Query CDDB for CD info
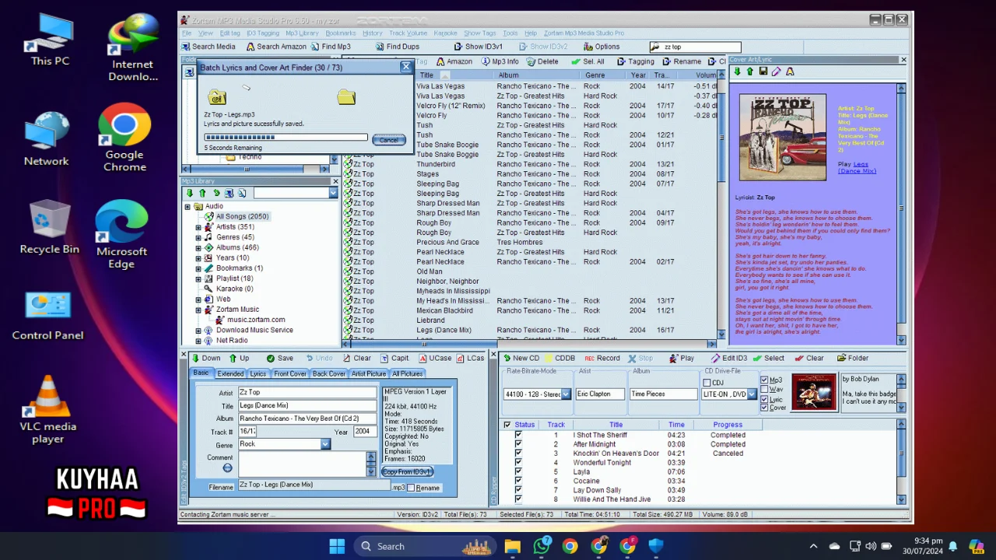This screenshot has height=560, width=996. (559, 359)
